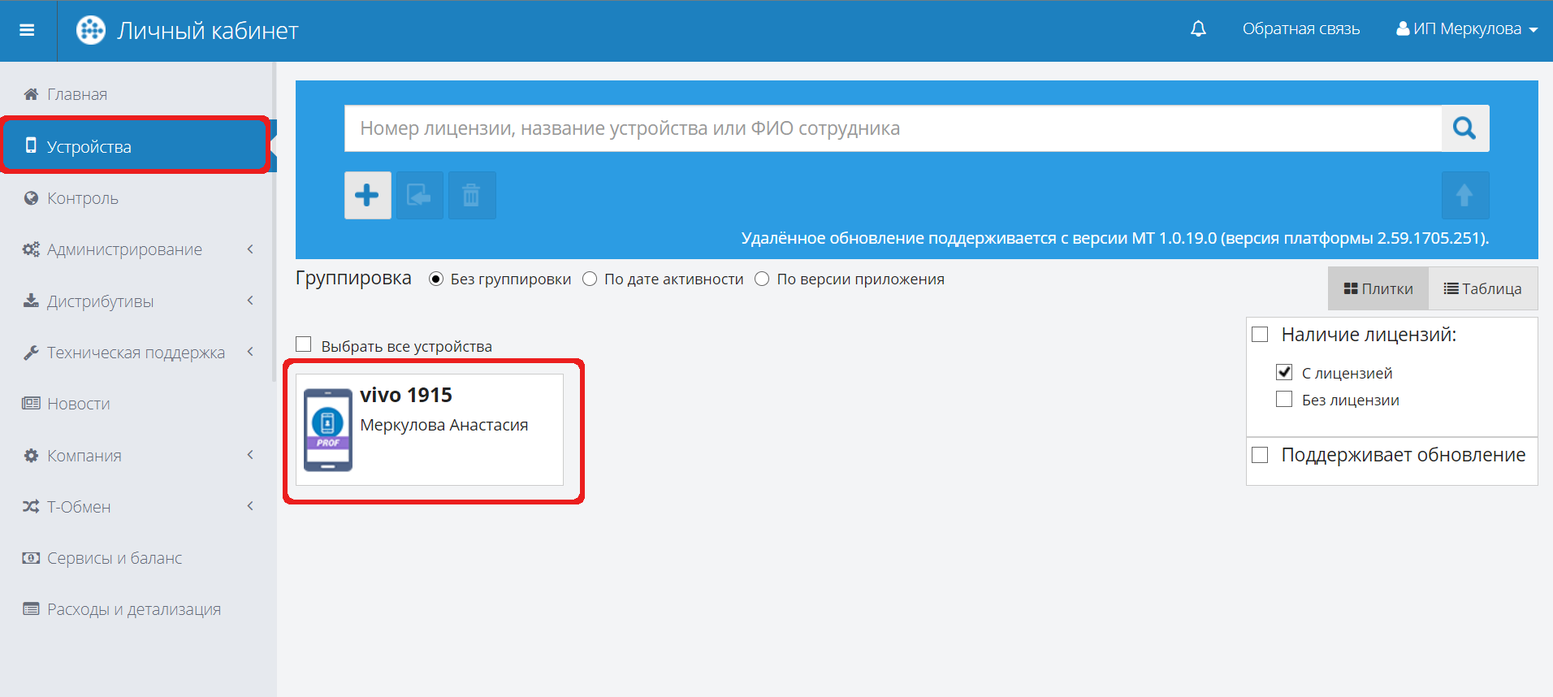Click the upward arrow update button
The width and height of the screenshot is (1553, 697).
pyautogui.click(x=1464, y=195)
